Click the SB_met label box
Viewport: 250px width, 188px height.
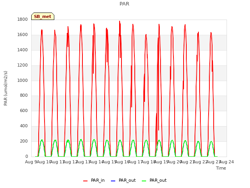coord(43,16)
